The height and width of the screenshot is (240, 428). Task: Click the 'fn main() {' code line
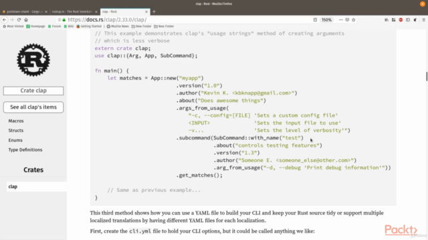[x=112, y=71]
